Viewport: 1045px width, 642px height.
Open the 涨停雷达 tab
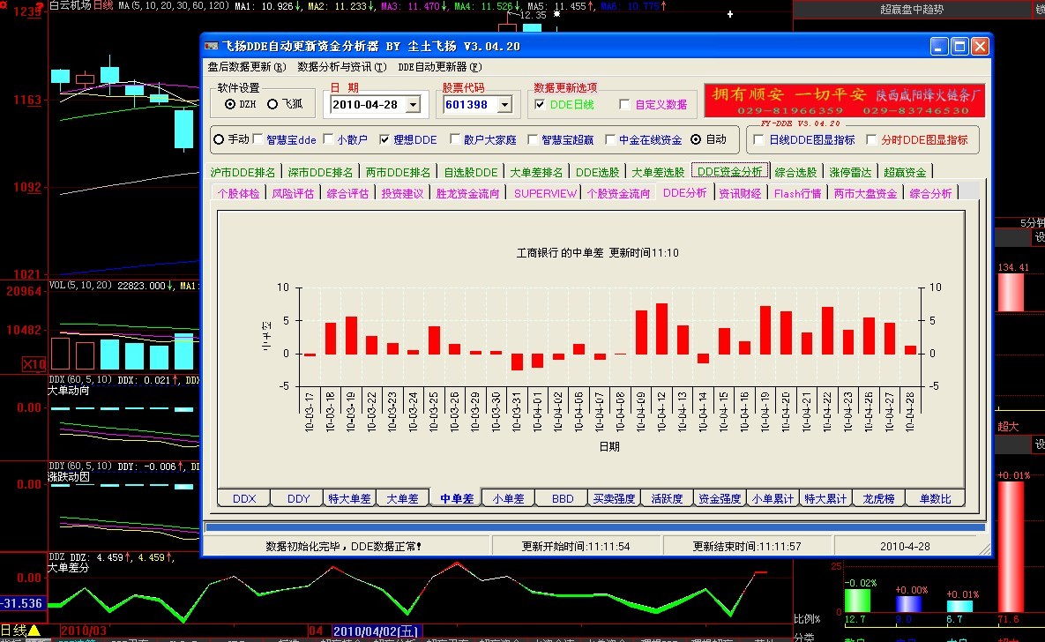(850, 172)
